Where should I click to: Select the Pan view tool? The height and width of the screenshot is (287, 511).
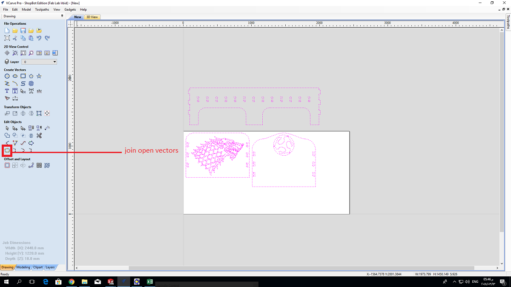(7, 53)
